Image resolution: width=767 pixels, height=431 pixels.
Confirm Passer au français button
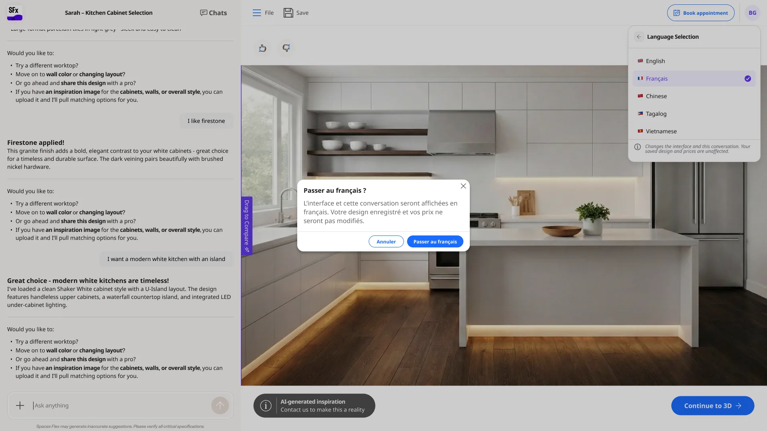pyautogui.click(x=435, y=241)
